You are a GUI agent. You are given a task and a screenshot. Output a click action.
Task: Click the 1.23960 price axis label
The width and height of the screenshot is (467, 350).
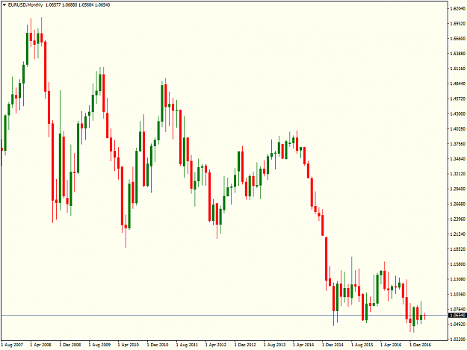[x=458, y=219]
